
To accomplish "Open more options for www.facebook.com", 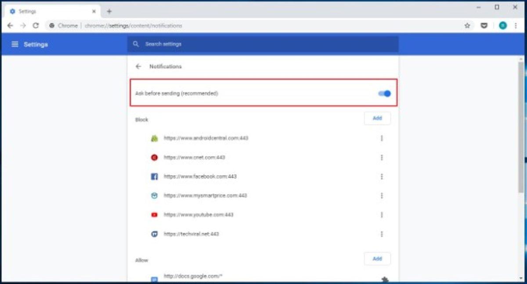I will point(382,176).
